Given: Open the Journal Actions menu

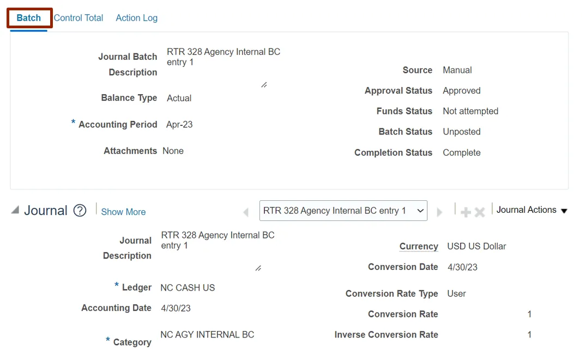Looking at the screenshot, I should [x=531, y=210].
